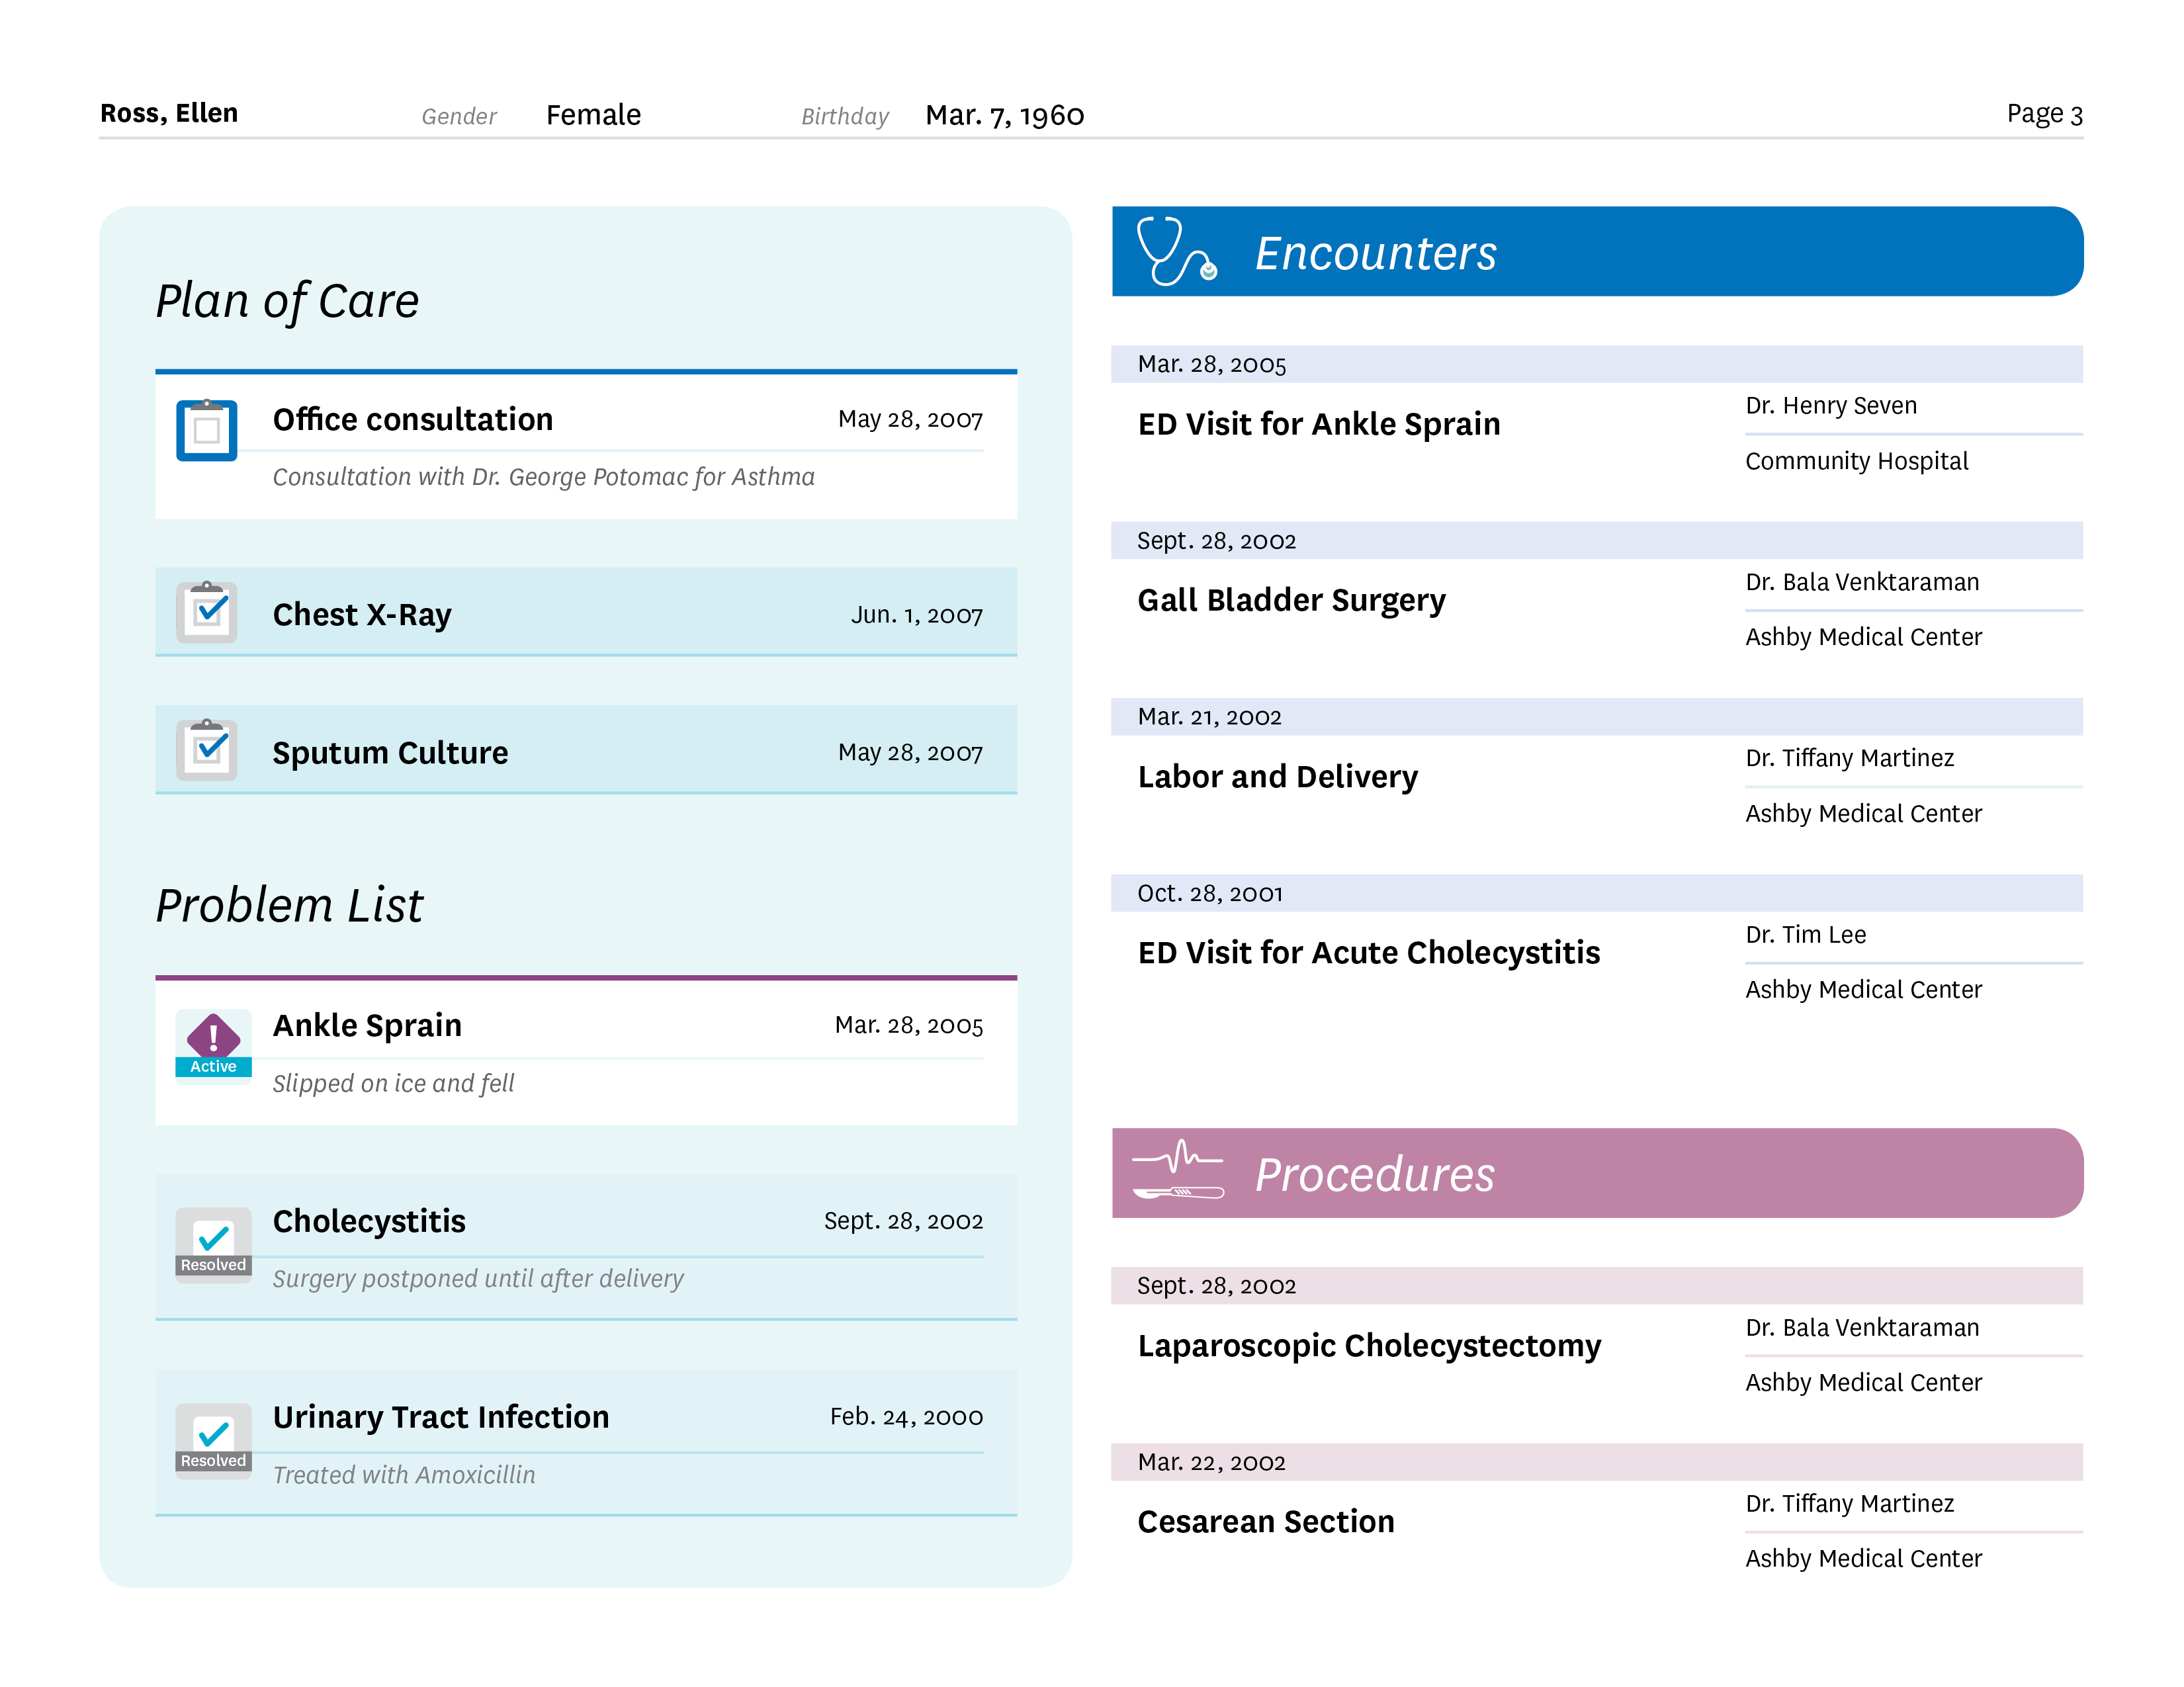This screenshot has height=1687, width=2184.
Task: Click the Sputum Culture clipboard icon
Action: [206, 749]
